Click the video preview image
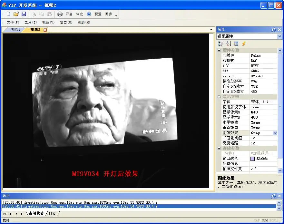The image size is (284, 224). pos(106,111)
